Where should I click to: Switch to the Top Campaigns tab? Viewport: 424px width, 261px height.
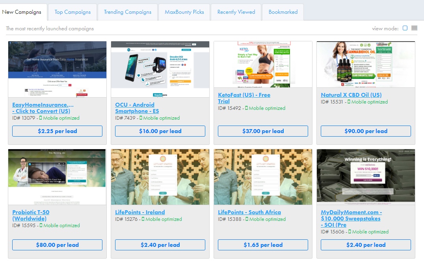pyautogui.click(x=73, y=12)
